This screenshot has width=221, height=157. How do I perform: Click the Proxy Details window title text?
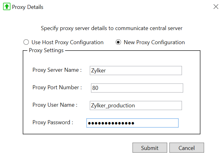pos(28,7)
